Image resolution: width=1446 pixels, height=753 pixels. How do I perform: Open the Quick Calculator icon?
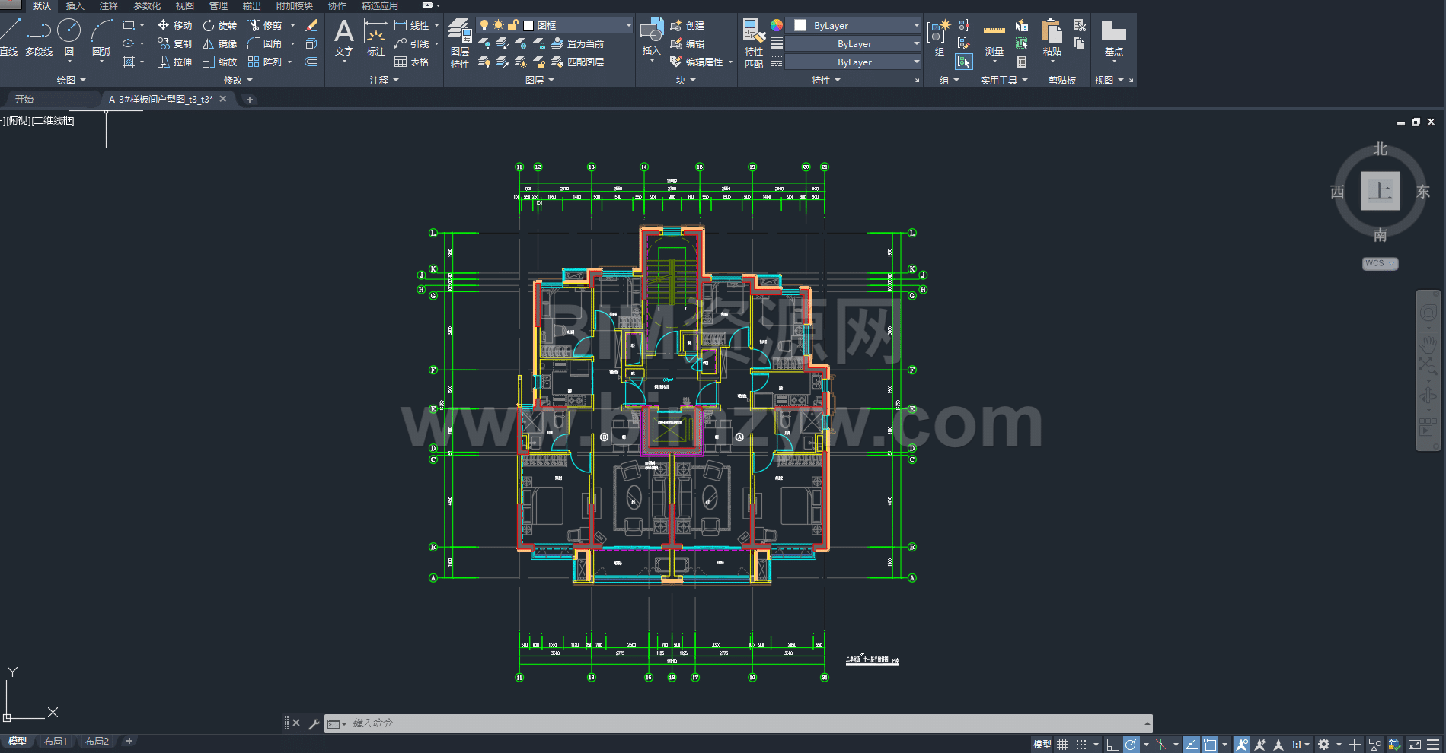click(1021, 62)
